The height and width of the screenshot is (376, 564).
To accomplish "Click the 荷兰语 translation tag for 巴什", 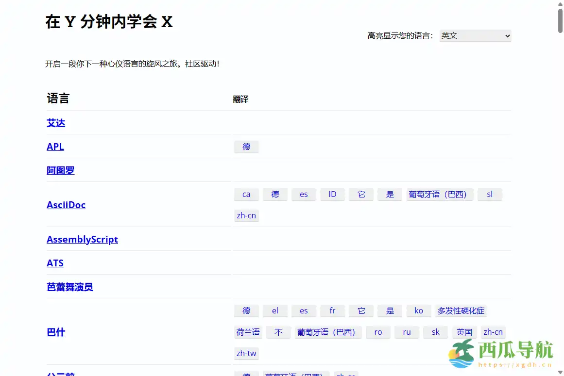I will (x=248, y=332).
